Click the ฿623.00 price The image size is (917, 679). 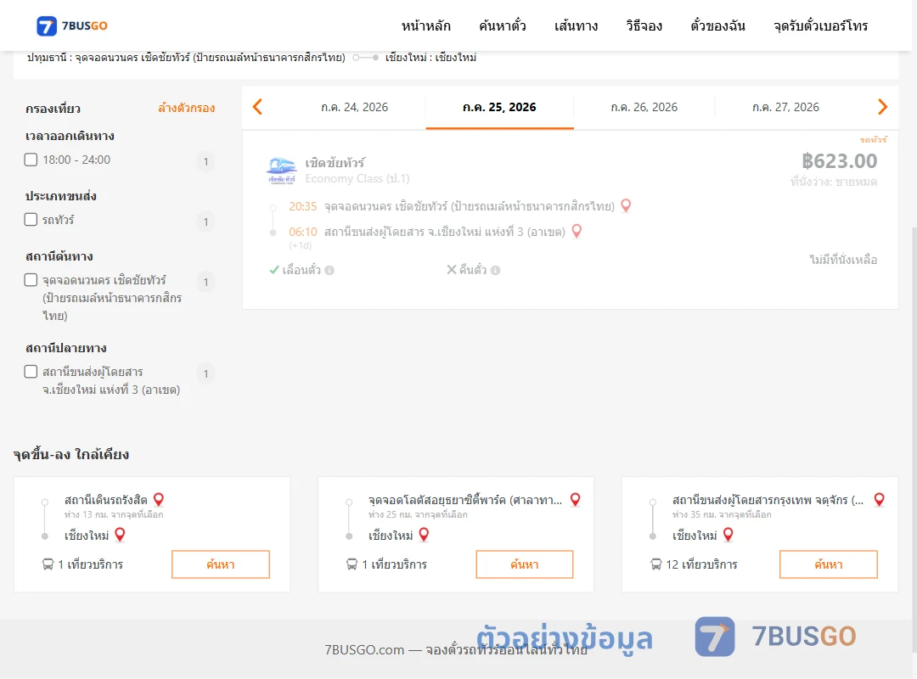coord(839,160)
